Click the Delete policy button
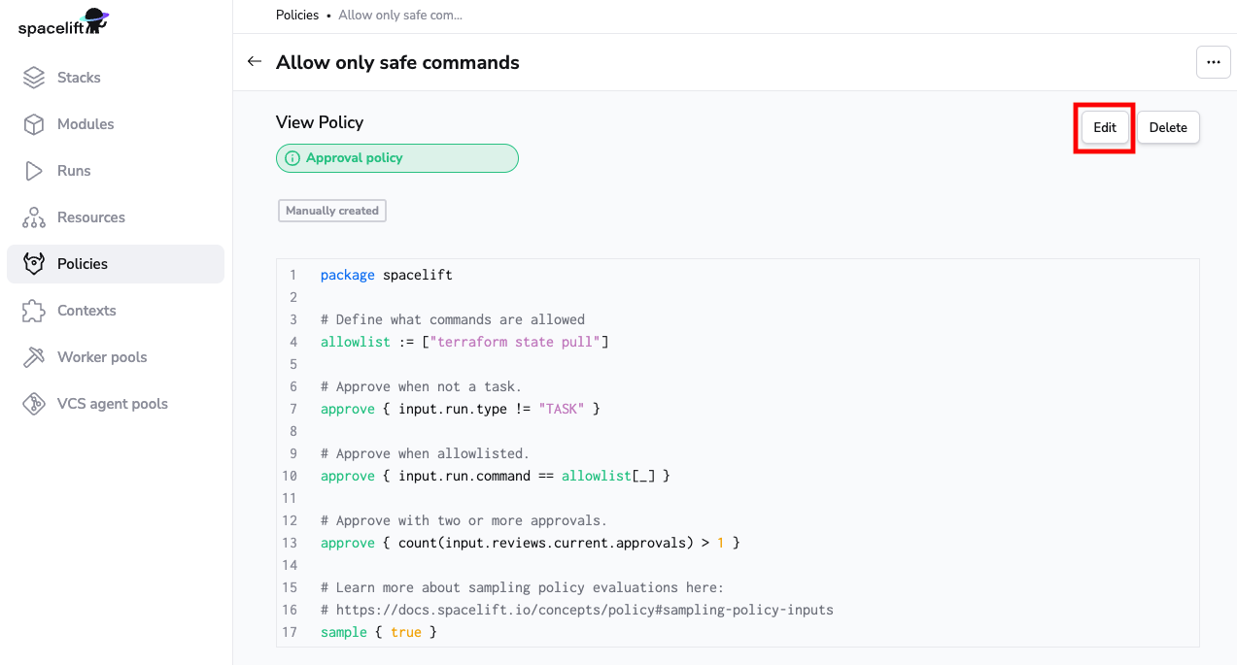Image resolution: width=1237 pixels, height=665 pixels. pos(1168,127)
